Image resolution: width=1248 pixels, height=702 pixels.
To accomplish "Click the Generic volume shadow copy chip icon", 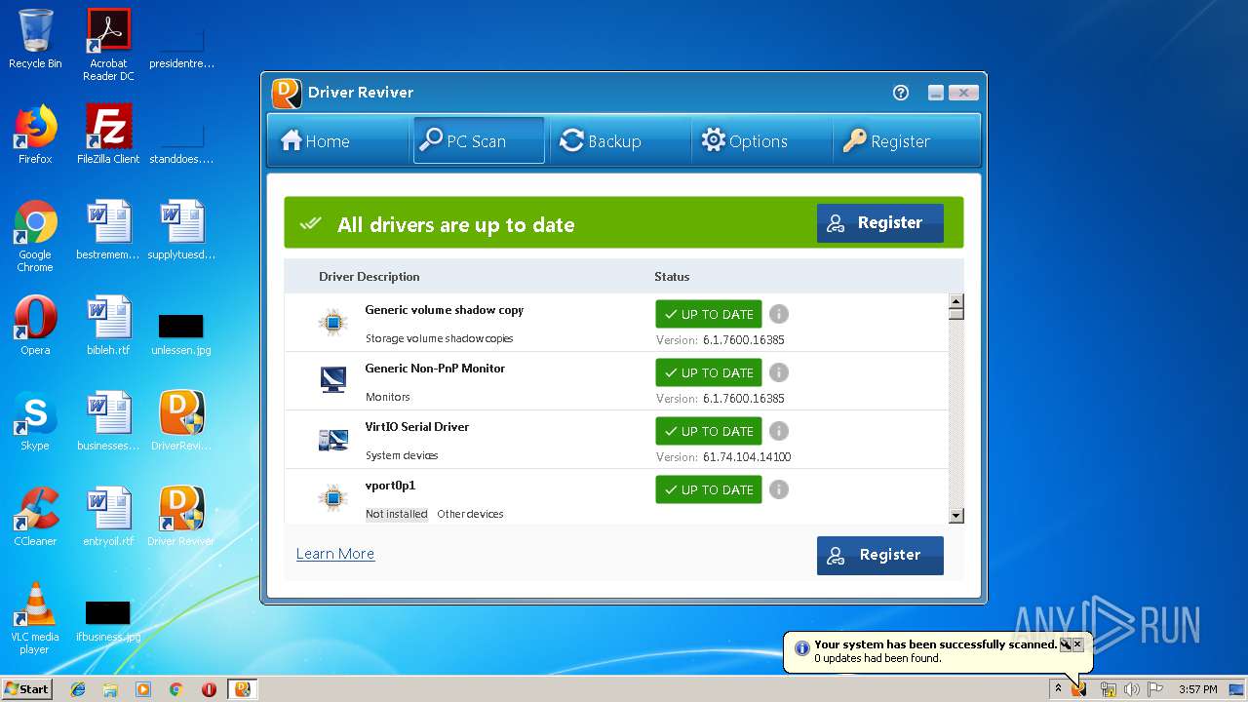I will (333, 322).
